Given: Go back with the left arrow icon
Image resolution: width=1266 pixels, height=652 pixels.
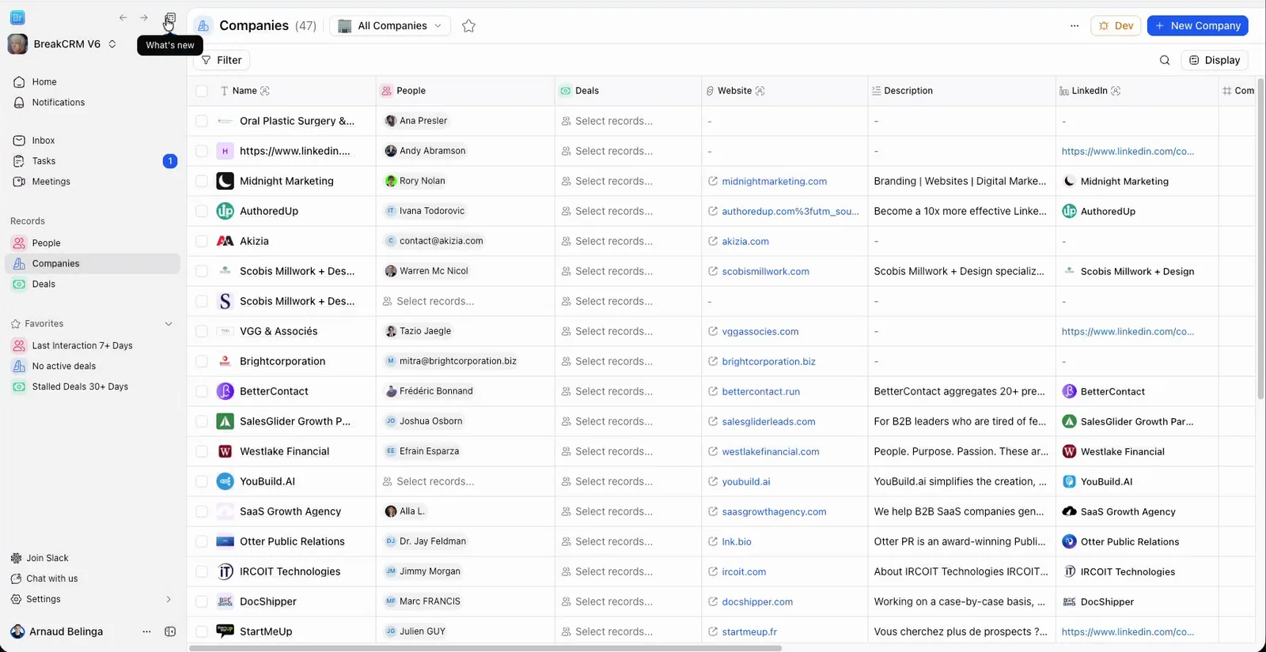Looking at the screenshot, I should [123, 17].
